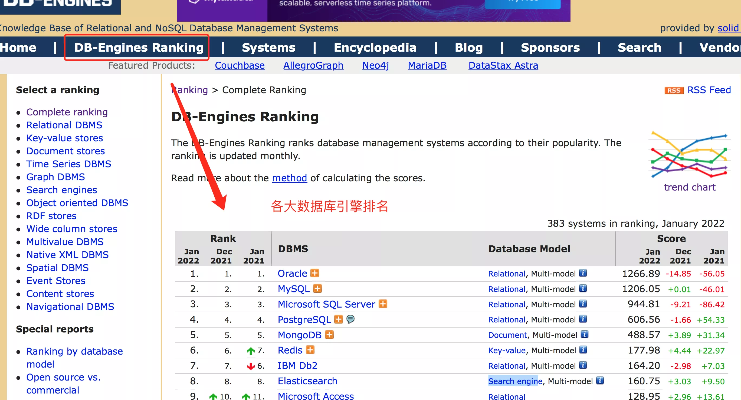
Task: Select Document stores ranking
Action: 65,151
